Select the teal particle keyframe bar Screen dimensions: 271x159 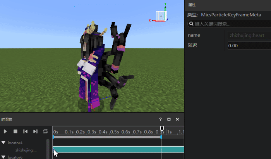tap(116, 150)
